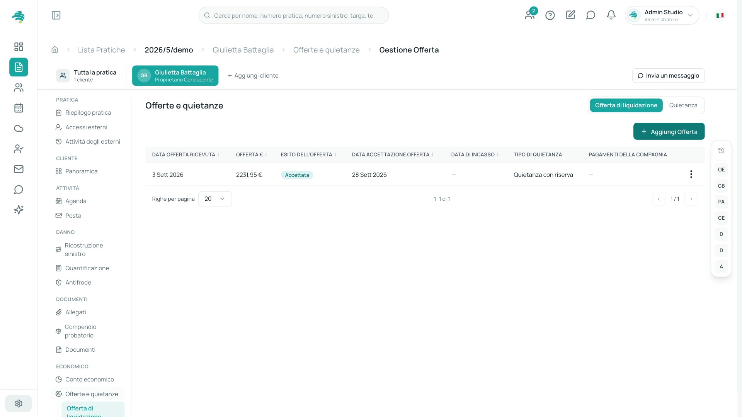Open Quantificazione in side menu
This screenshot has height=417, width=742.
coord(87,268)
